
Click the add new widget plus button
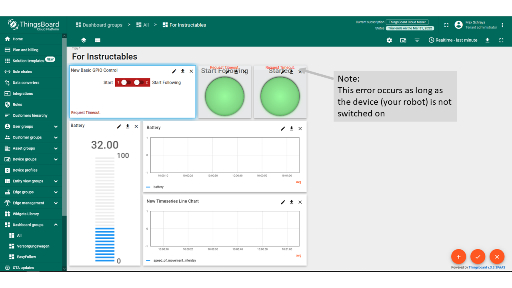pyautogui.click(x=458, y=256)
